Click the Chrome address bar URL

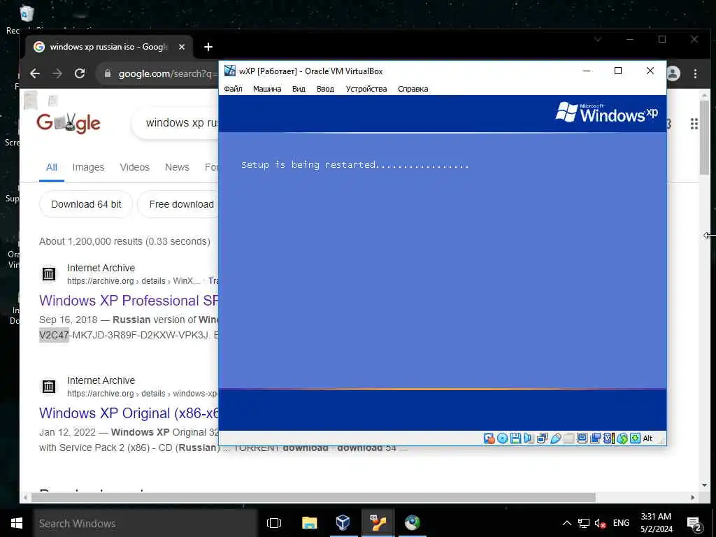(168, 73)
